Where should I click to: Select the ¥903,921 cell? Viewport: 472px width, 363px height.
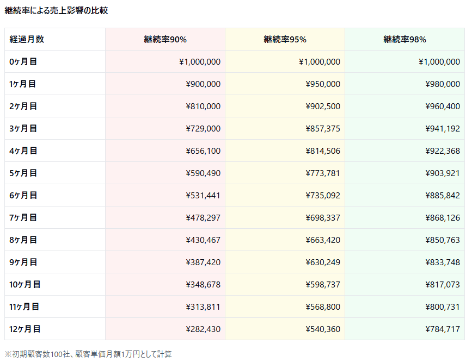pos(404,173)
